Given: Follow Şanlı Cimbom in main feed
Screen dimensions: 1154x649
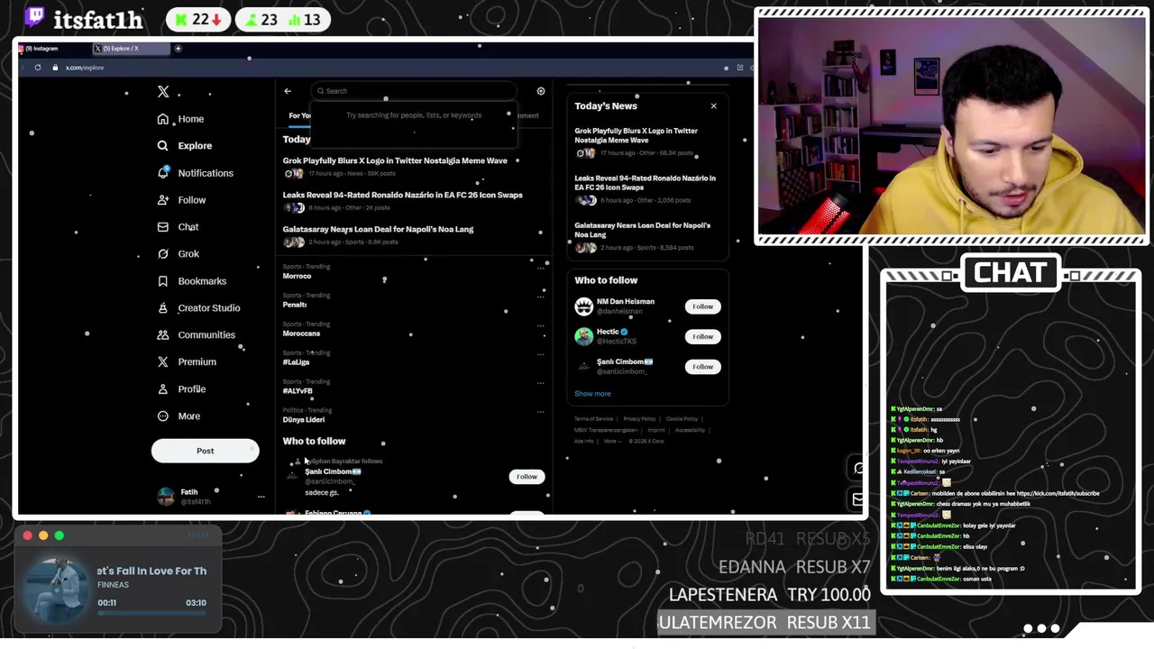Looking at the screenshot, I should 527,477.
